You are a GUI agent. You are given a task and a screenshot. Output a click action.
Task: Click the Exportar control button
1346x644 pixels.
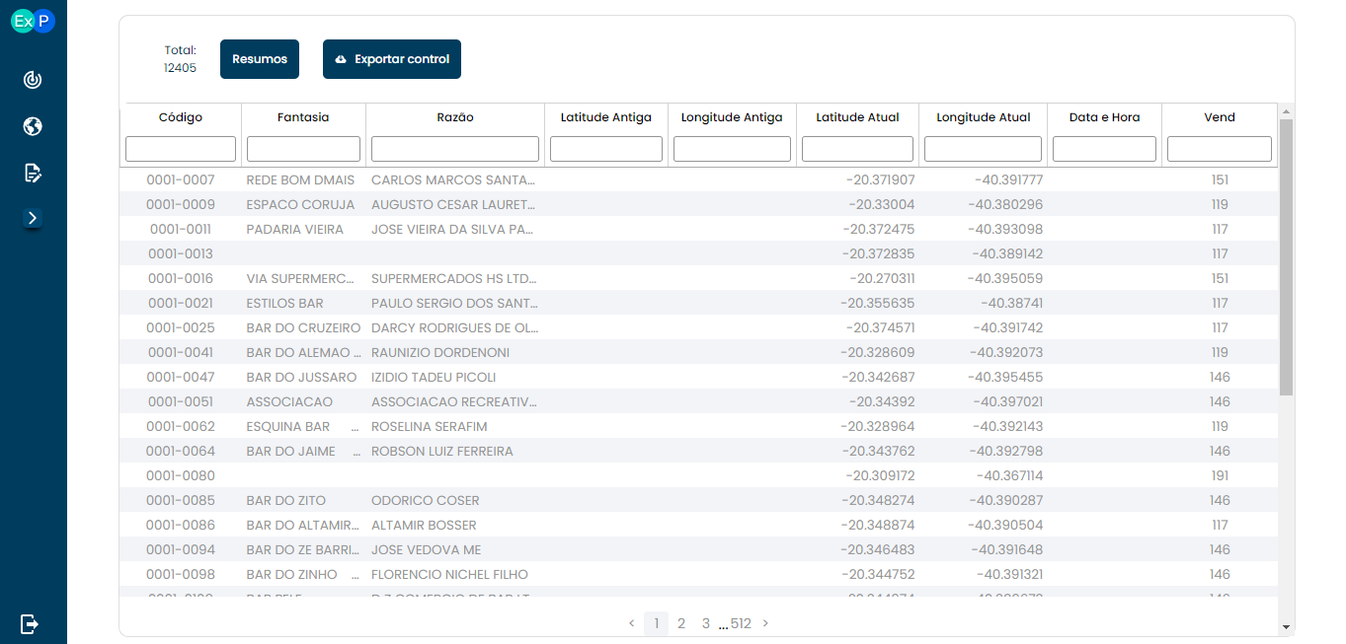392,59
